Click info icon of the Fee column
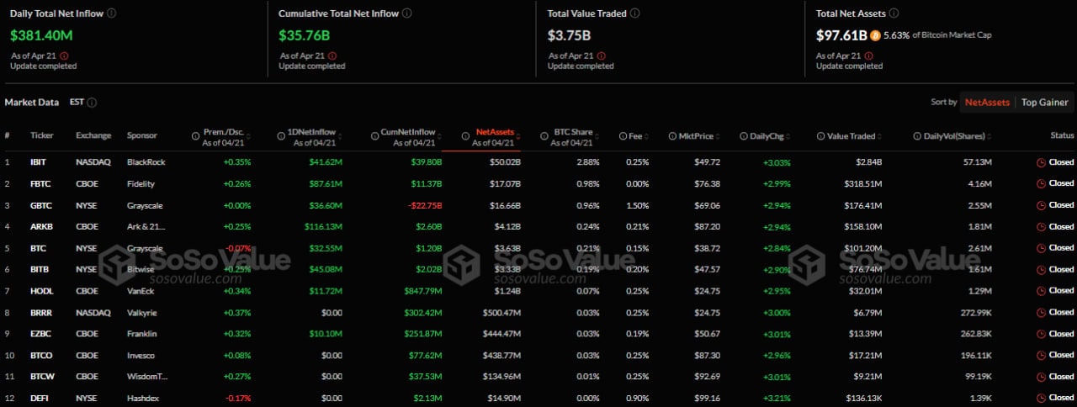Screen dimensions: 1077x407 (x=623, y=136)
